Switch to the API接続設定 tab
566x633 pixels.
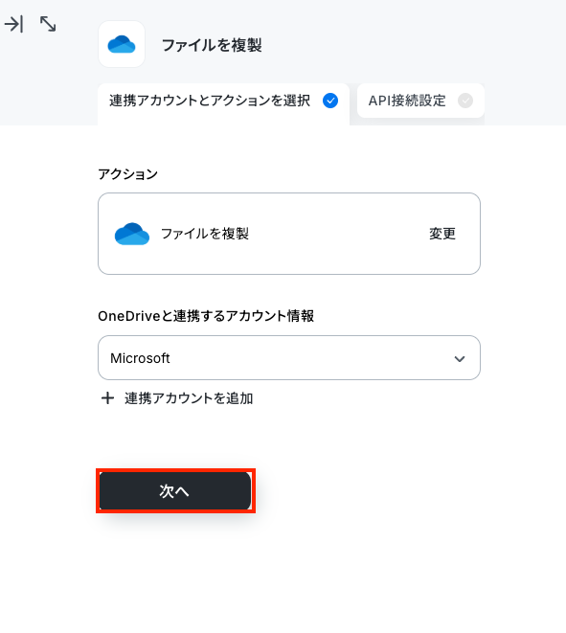(x=420, y=101)
